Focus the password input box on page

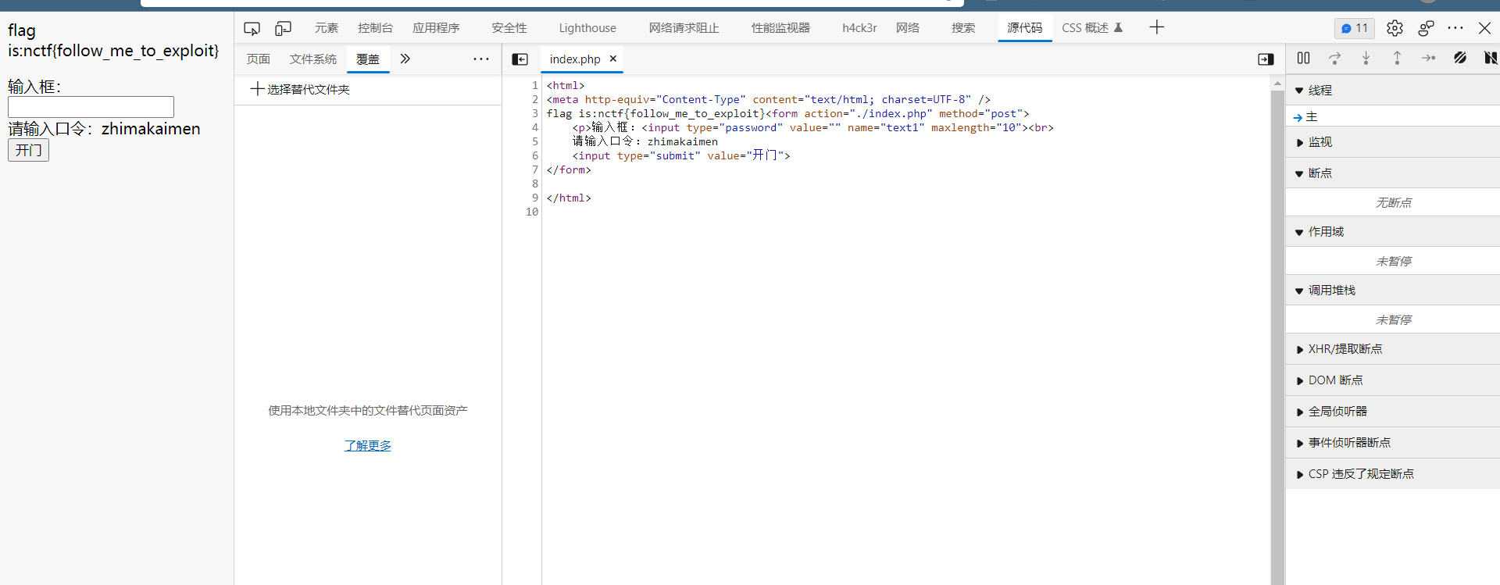(x=91, y=107)
